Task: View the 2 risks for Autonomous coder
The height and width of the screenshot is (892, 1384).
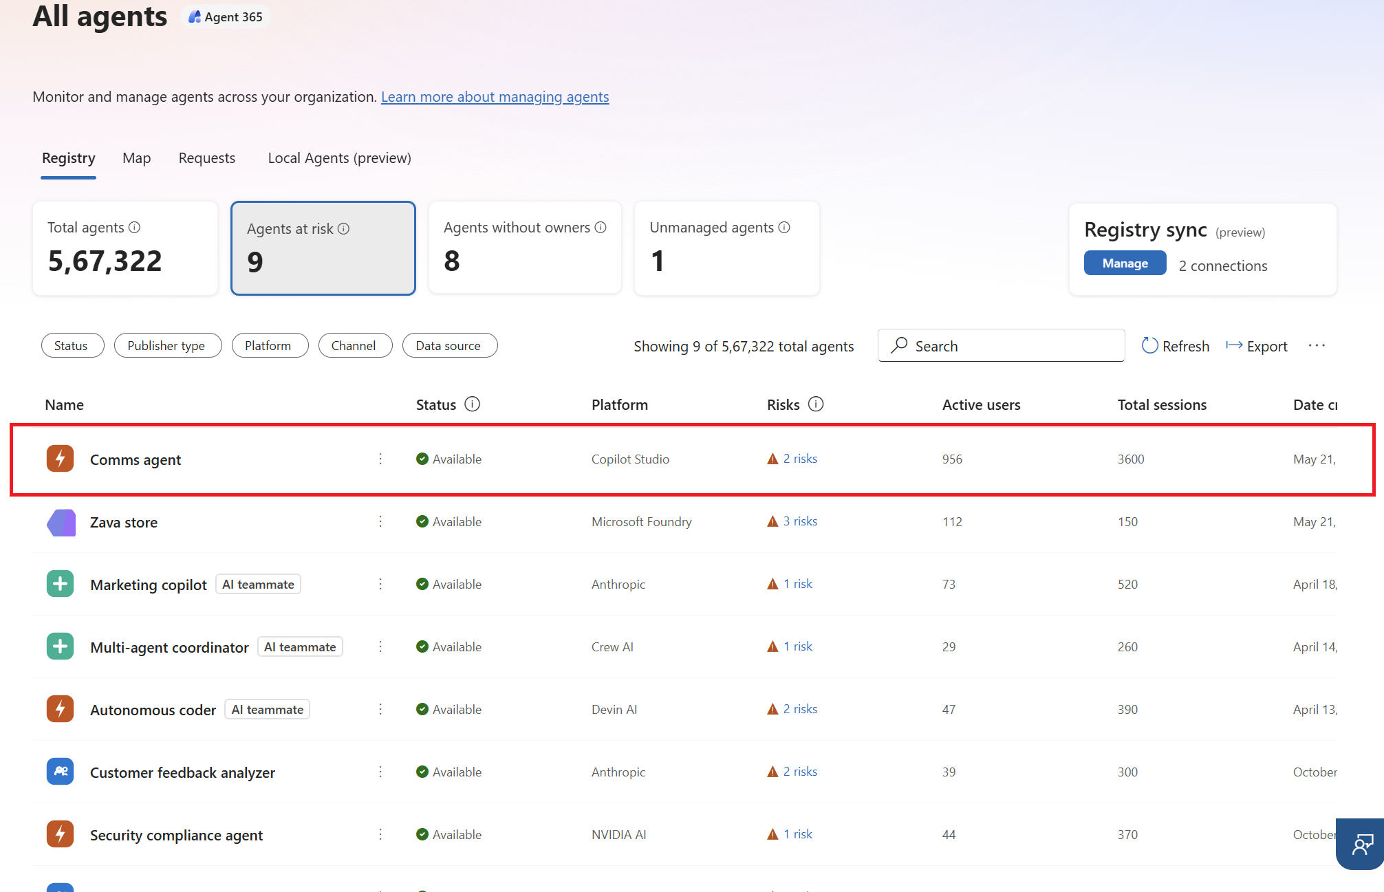Action: (792, 709)
